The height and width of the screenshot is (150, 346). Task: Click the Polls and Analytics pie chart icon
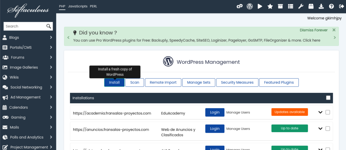point(5,137)
